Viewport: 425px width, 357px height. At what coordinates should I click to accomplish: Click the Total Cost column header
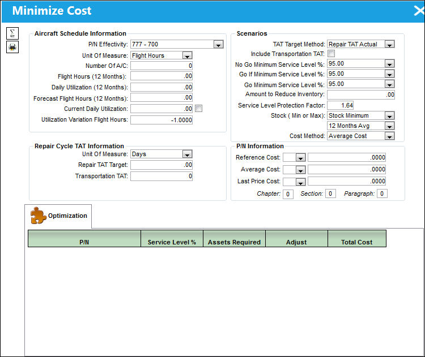356,239
